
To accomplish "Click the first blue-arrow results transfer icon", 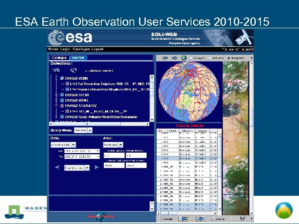I will [183, 219].
